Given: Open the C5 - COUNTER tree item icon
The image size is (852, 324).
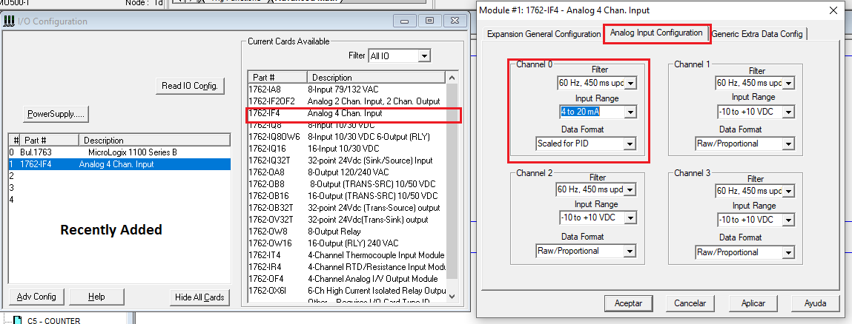Looking at the screenshot, I should coord(17,320).
